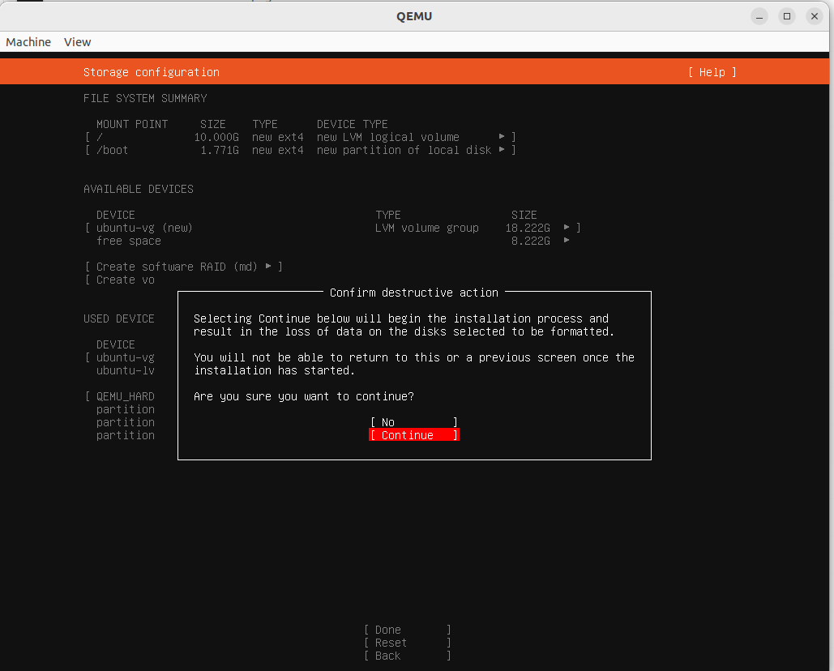Expand options for the /boot partition
The width and height of the screenshot is (834, 671).
tap(502, 150)
